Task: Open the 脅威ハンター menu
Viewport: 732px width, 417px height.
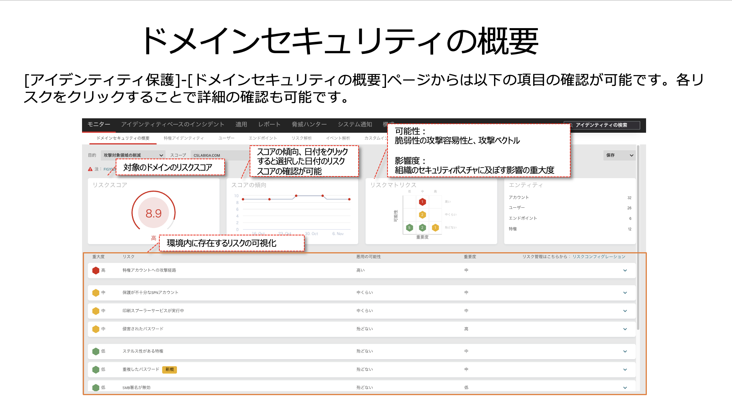Action: point(309,124)
